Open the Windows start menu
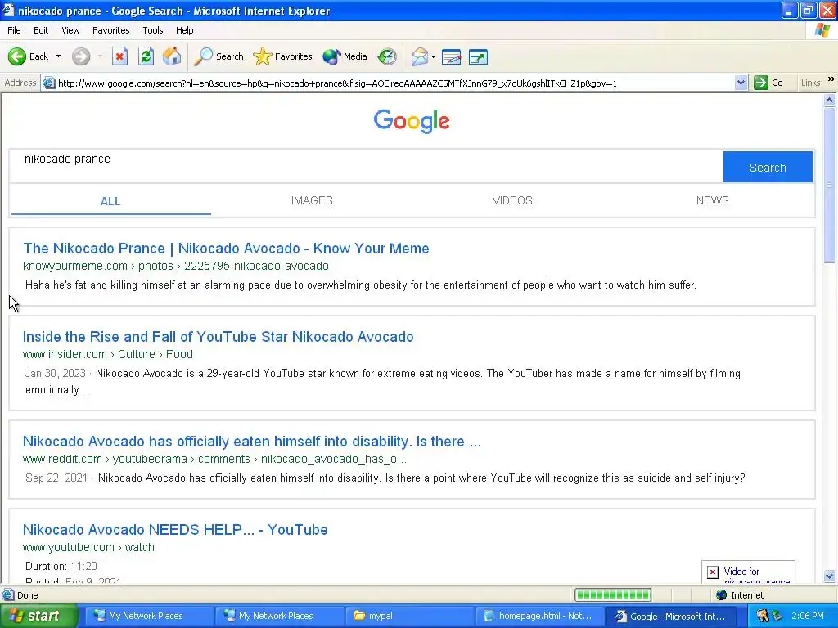 tap(38, 617)
